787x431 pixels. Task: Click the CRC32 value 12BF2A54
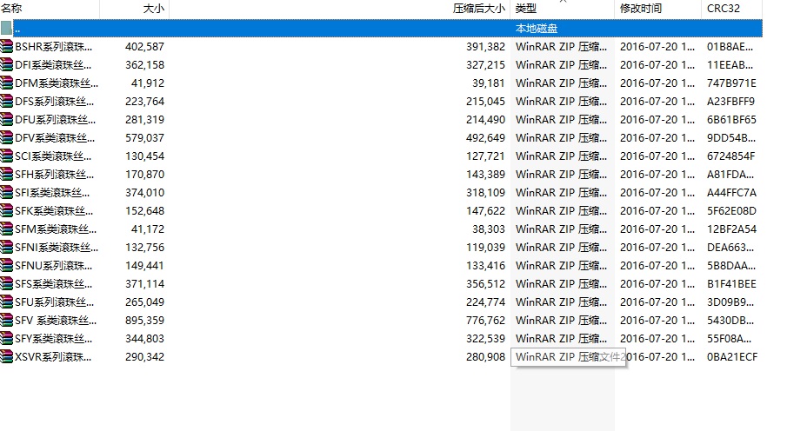(x=731, y=229)
